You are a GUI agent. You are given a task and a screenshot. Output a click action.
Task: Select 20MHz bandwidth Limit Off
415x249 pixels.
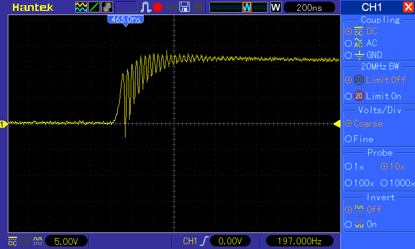click(x=375, y=80)
